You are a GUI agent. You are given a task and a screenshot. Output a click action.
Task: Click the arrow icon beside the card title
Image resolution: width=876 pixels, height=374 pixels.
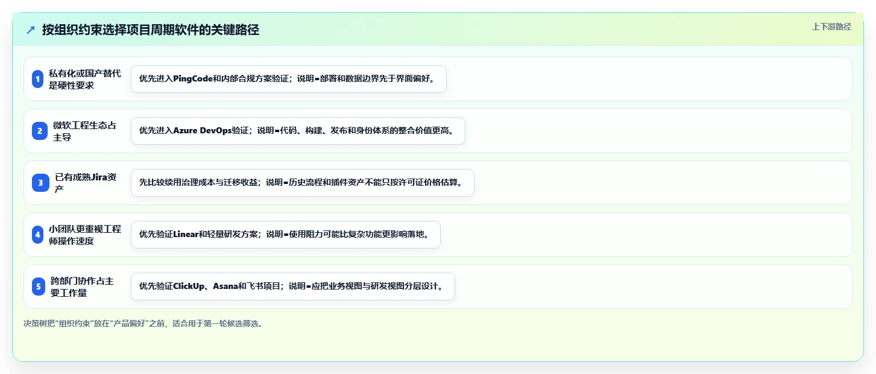pyautogui.click(x=31, y=30)
